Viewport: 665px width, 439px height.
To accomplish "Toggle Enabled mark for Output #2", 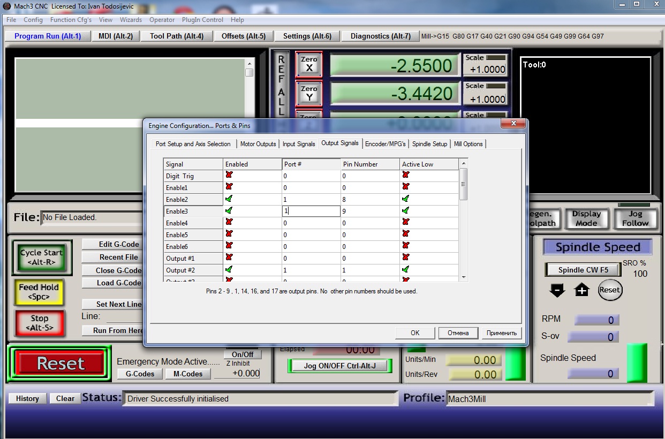I will [x=229, y=269].
